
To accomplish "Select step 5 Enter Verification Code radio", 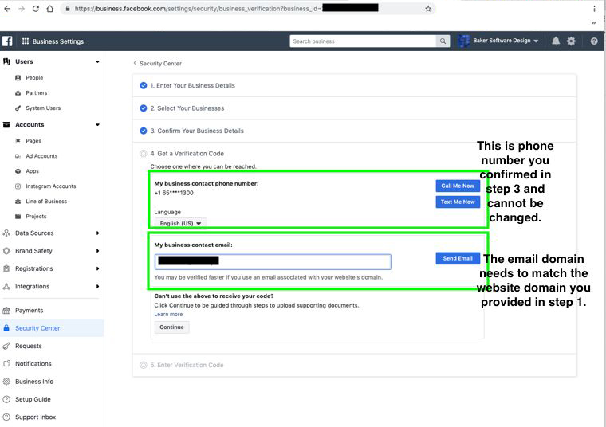I will (144, 365).
